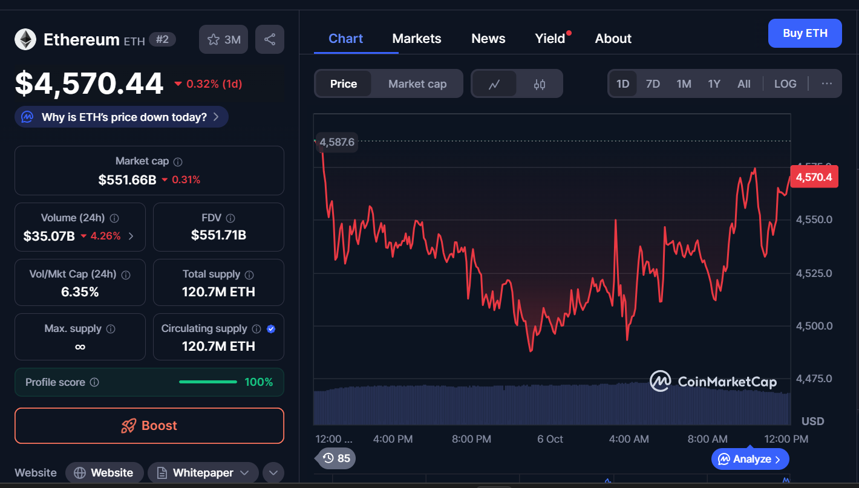The height and width of the screenshot is (488, 859).
Task: Open the Markets tab
Action: [417, 39]
